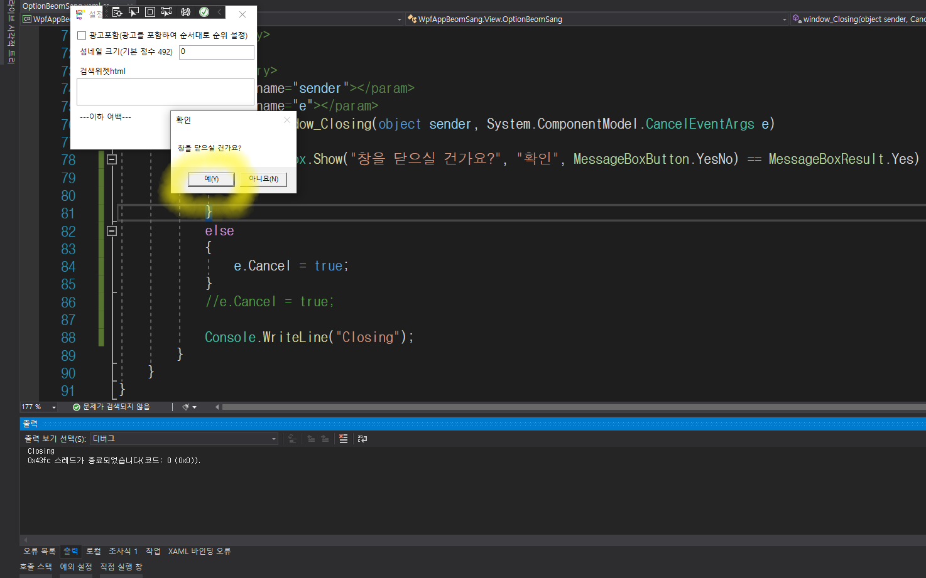Click the colorful settings window app icon
This screenshot has width=926, height=578.
80,14
